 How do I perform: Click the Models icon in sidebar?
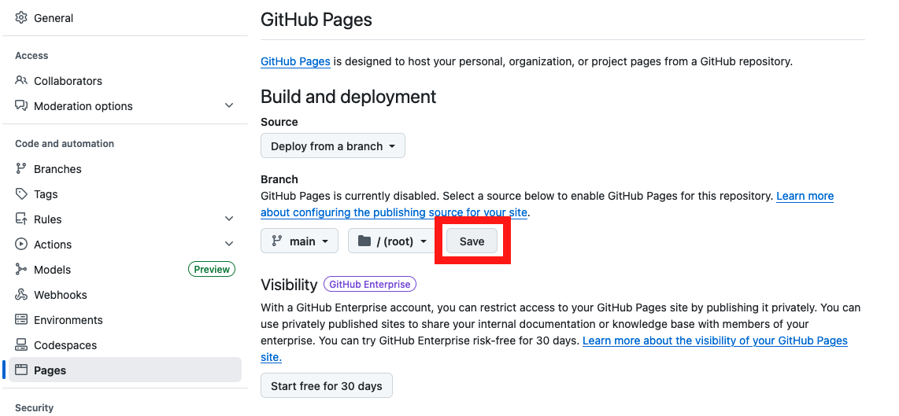click(21, 270)
